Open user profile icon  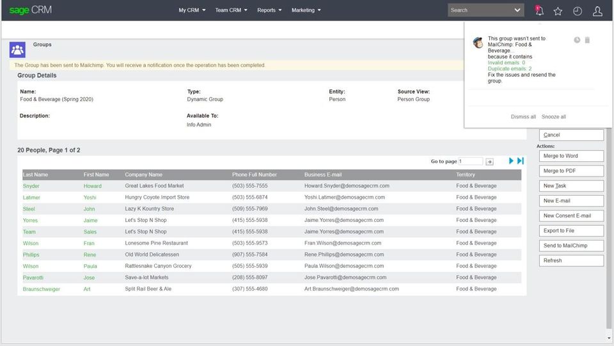click(x=597, y=11)
